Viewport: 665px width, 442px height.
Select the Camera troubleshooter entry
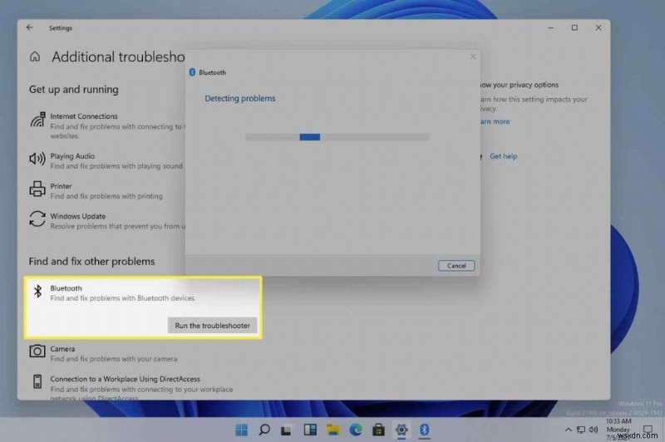coord(103,353)
